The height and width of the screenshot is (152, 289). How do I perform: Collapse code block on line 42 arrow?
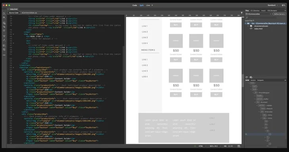tap(13, 34)
